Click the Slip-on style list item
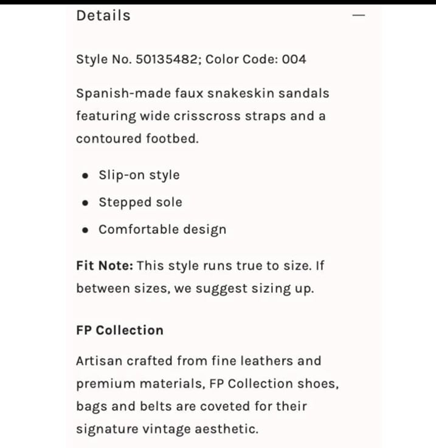 pos(139,175)
